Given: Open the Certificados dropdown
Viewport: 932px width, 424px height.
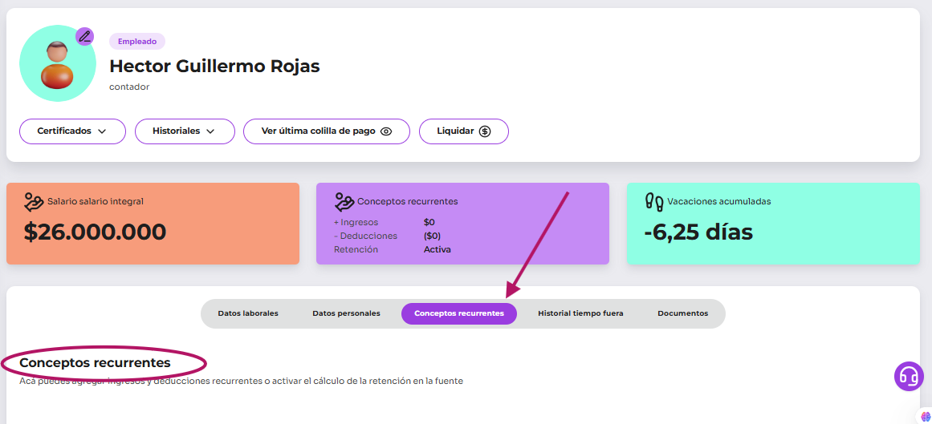Looking at the screenshot, I should [72, 131].
